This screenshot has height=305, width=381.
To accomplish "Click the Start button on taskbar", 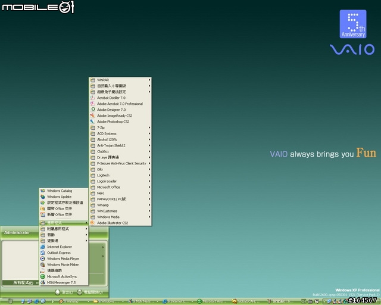I will pyautogui.click(x=10, y=301).
